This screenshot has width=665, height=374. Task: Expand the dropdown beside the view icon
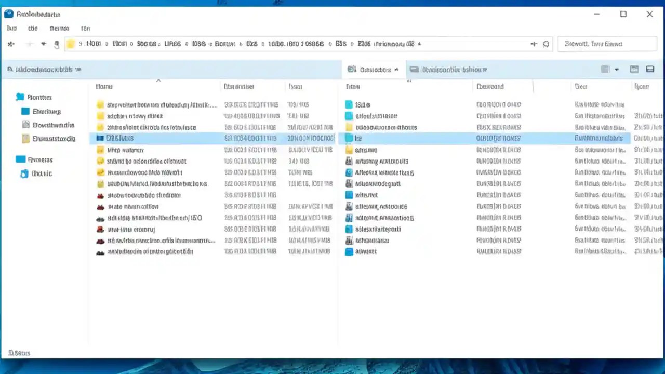point(617,69)
